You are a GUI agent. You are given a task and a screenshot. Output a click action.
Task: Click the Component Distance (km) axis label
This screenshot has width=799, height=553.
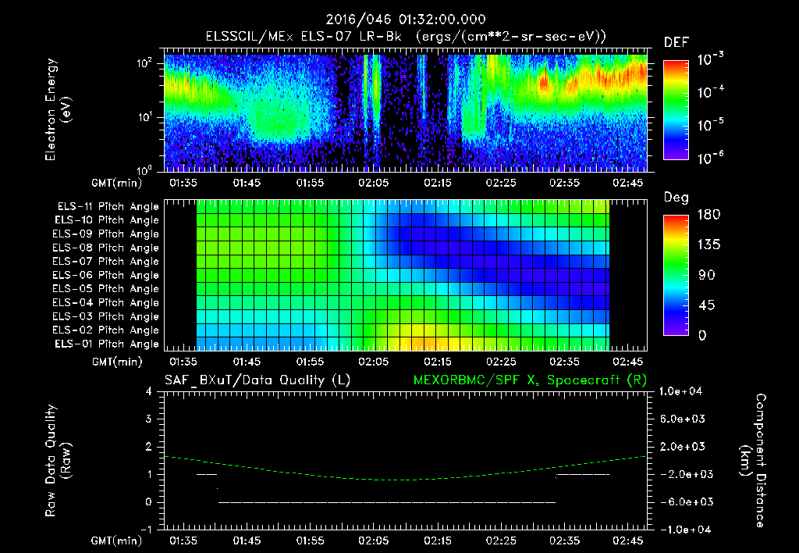(x=753, y=461)
